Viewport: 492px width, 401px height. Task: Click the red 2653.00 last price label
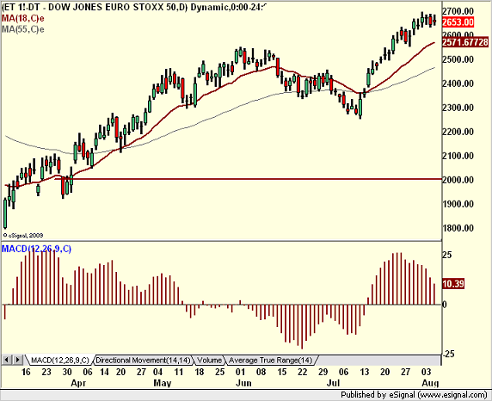pyautogui.click(x=458, y=22)
